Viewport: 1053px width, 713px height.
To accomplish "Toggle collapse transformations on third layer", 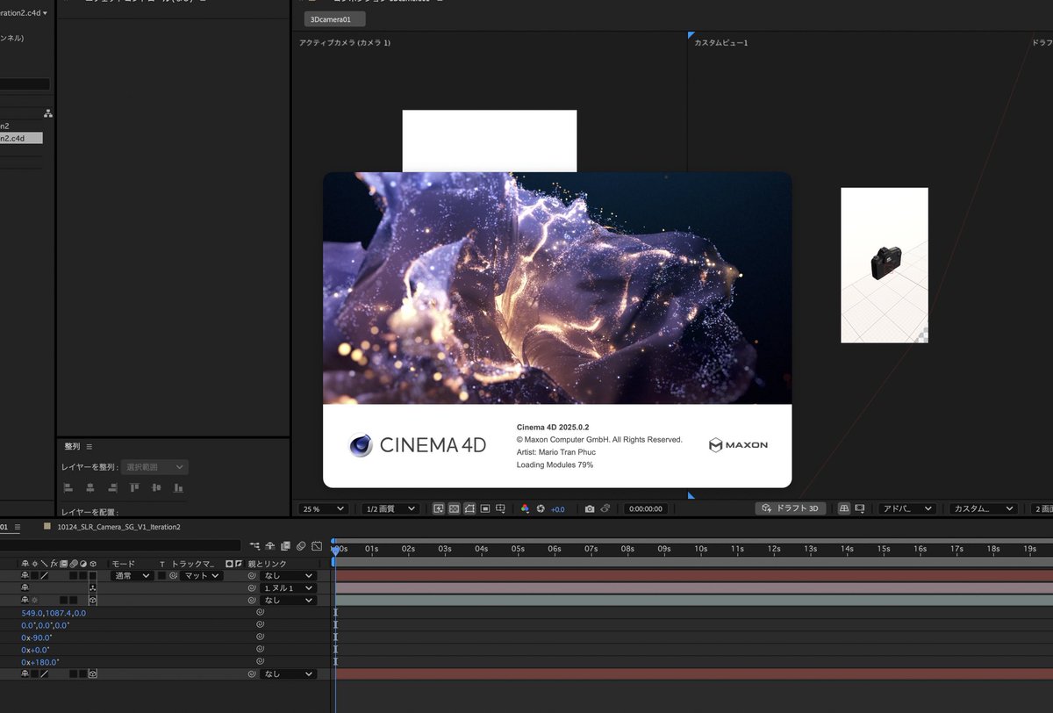I will coord(34,600).
